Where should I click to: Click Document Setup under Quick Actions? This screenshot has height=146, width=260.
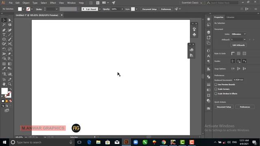tap(224, 107)
